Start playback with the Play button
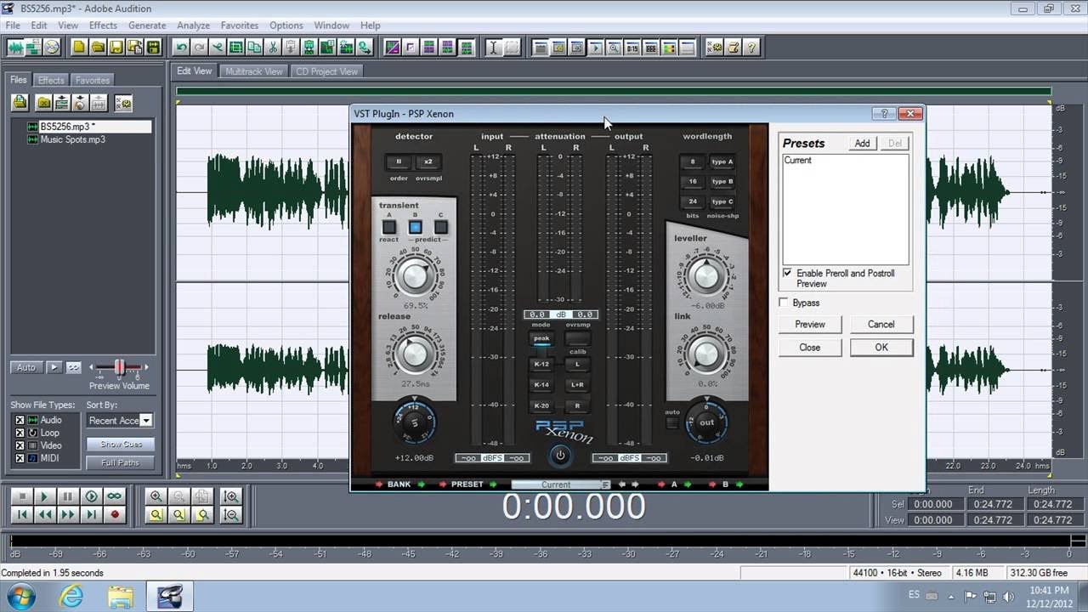This screenshot has width=1088, height=612. 45,496
